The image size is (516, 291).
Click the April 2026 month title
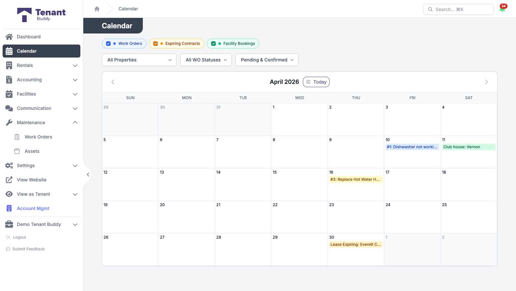(284, 82)
